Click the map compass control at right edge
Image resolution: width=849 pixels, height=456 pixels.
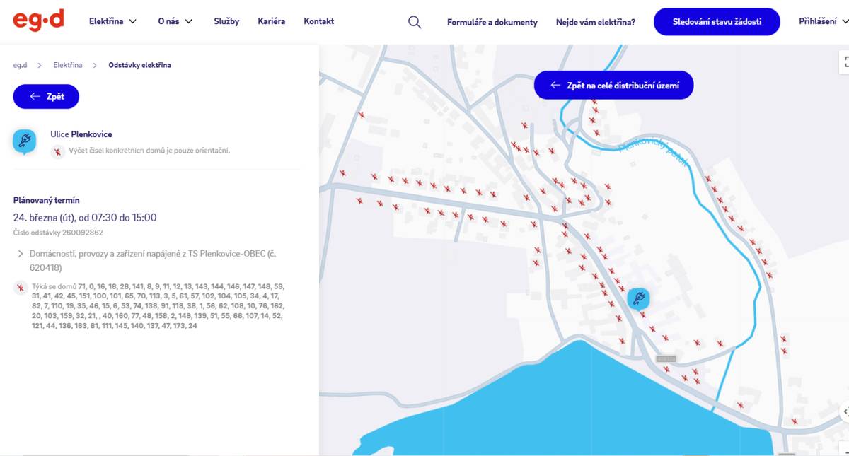click(x=845, y=411)
